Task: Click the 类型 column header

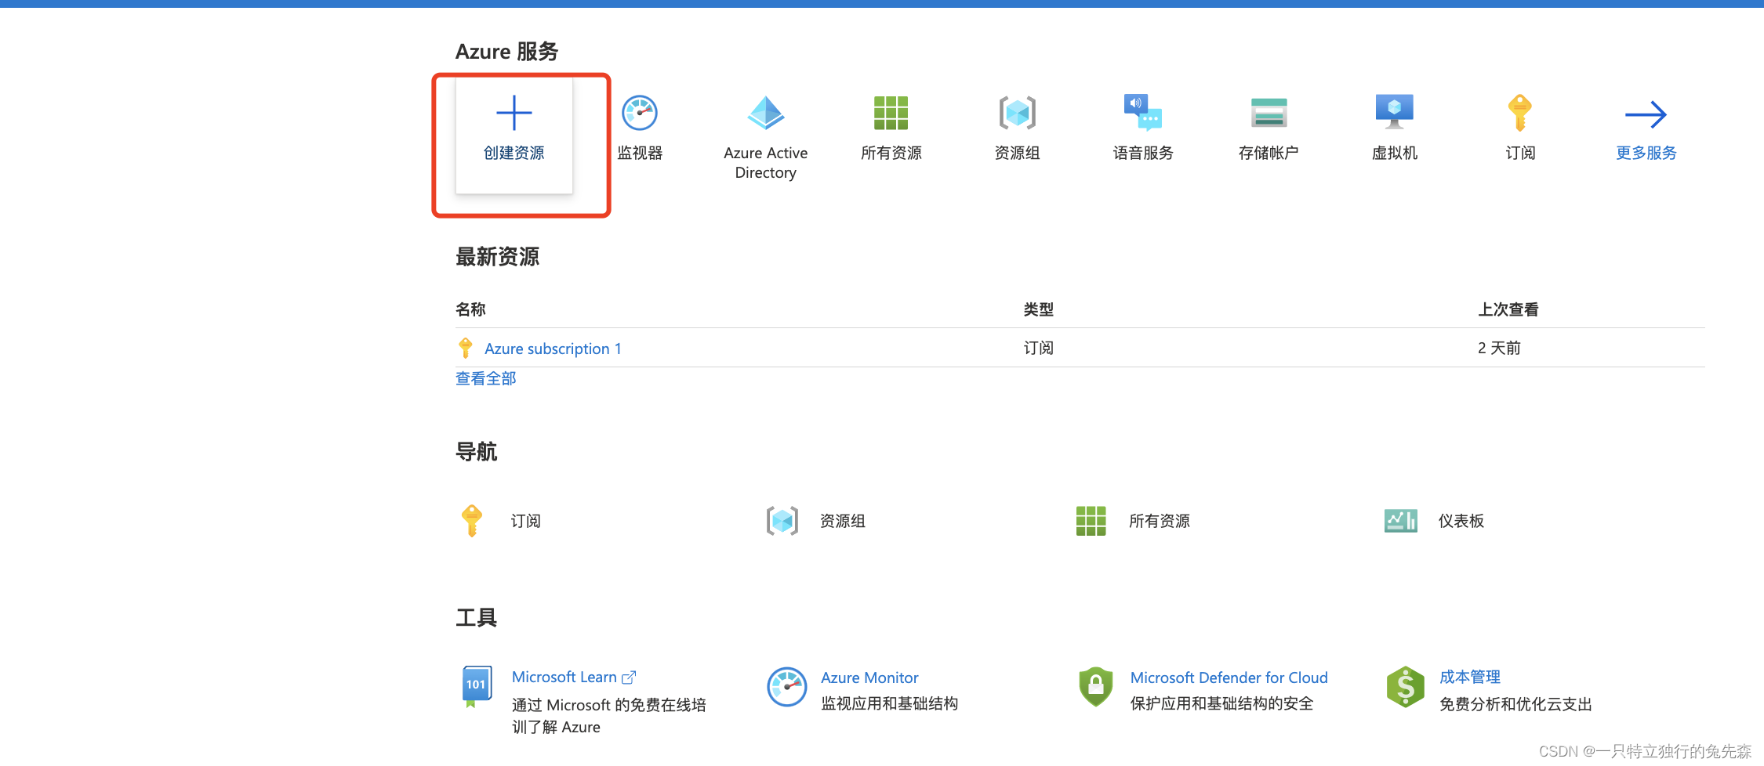Action: (1038, 309)
